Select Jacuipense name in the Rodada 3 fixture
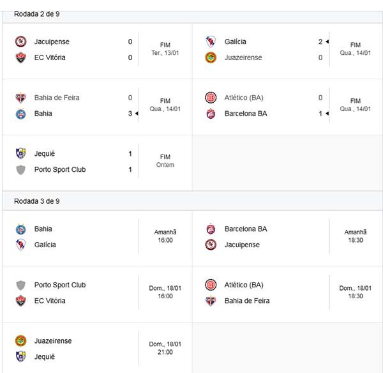This screenshot has height=373, width=383. coord(242,245)
